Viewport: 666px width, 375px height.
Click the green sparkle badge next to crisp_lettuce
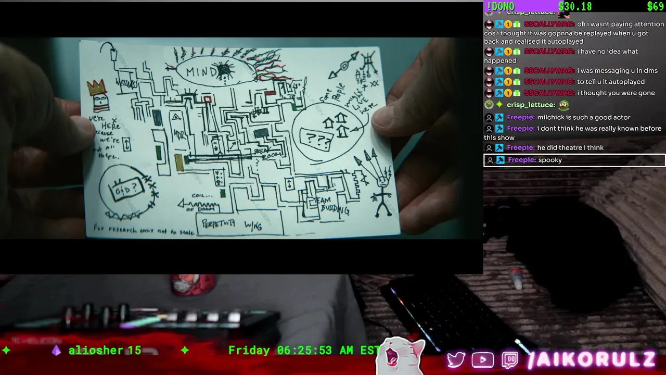coord(499,105)
